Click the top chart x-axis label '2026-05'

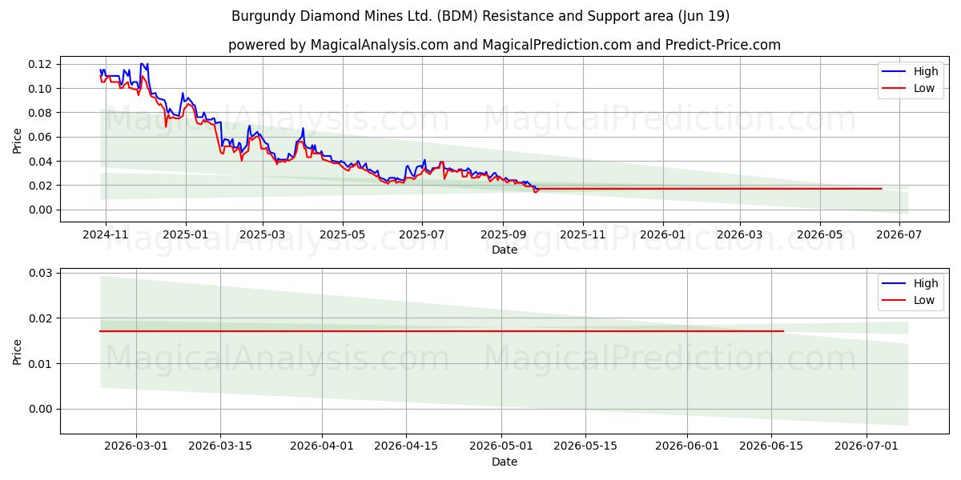[820, 236]
